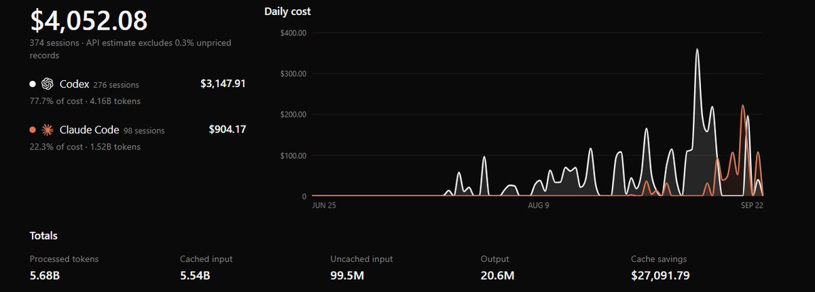The height and width of the screenshot is (292, 815).
Task: Click the 22.3% of cost line
Action: 85,147
